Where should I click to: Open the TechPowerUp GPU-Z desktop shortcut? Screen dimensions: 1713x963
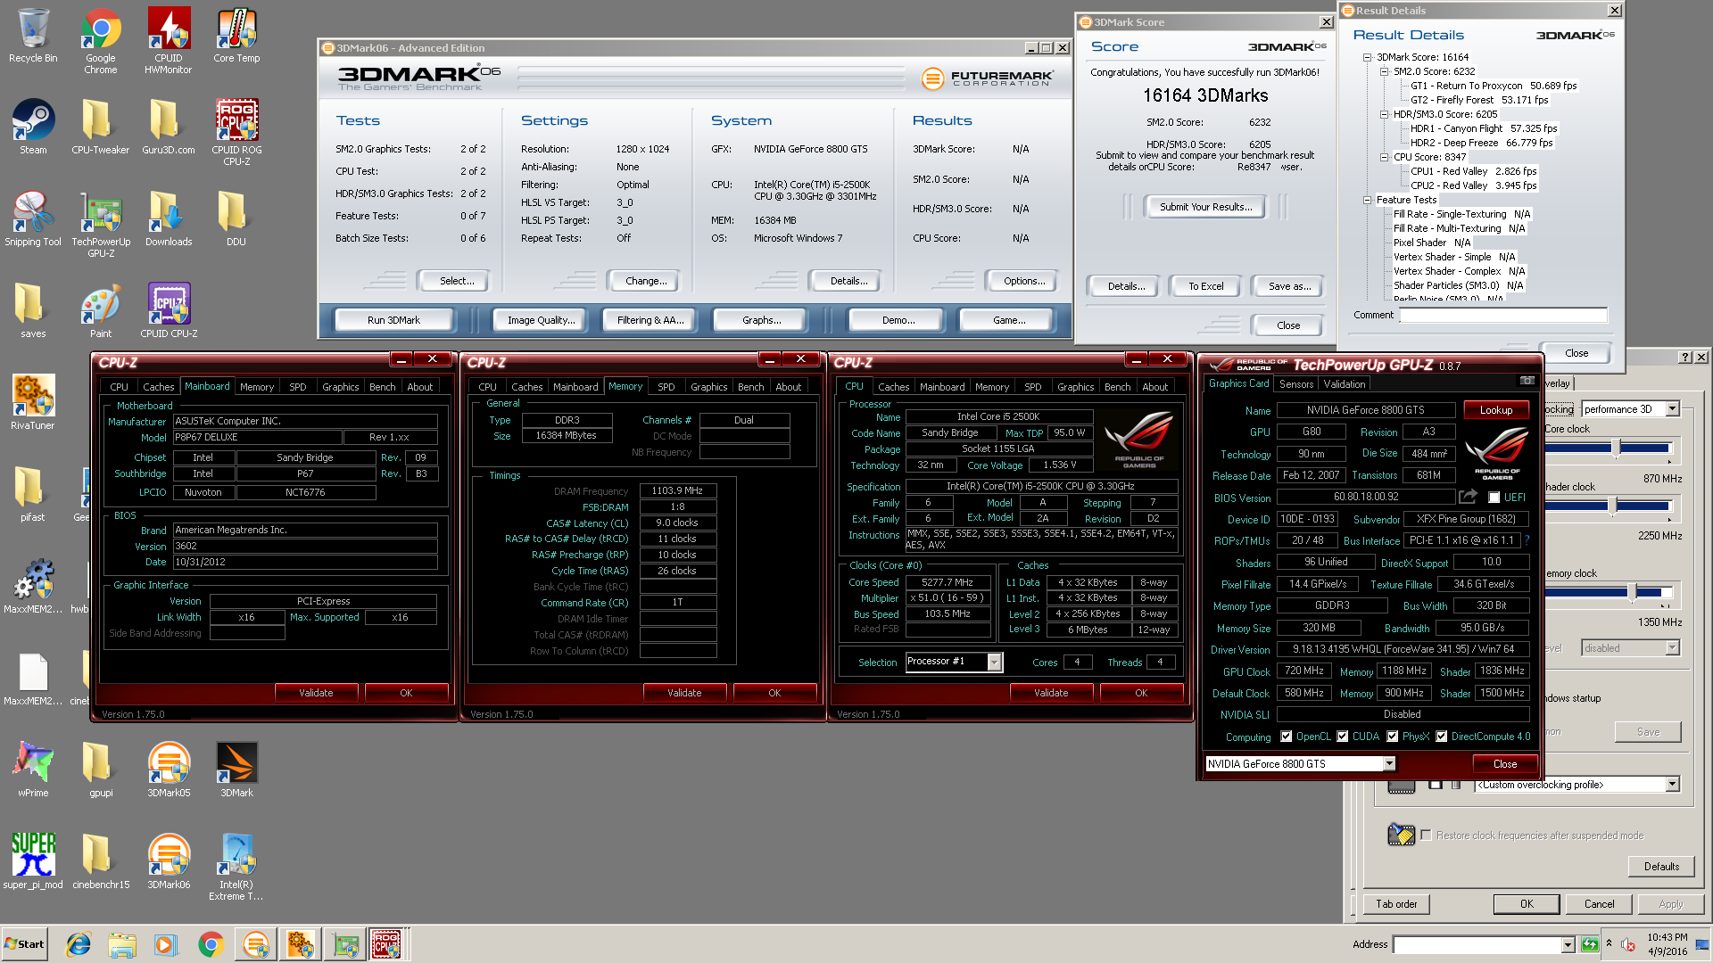pyautogui.click(x=101, y=224)
